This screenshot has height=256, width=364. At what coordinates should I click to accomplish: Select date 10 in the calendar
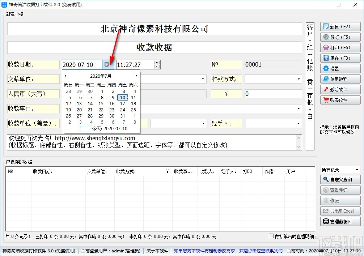122,97
